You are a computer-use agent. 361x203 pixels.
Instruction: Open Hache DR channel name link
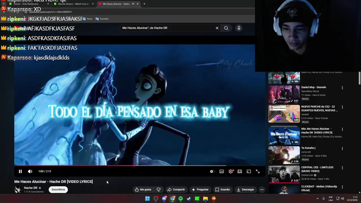(30, 188)
